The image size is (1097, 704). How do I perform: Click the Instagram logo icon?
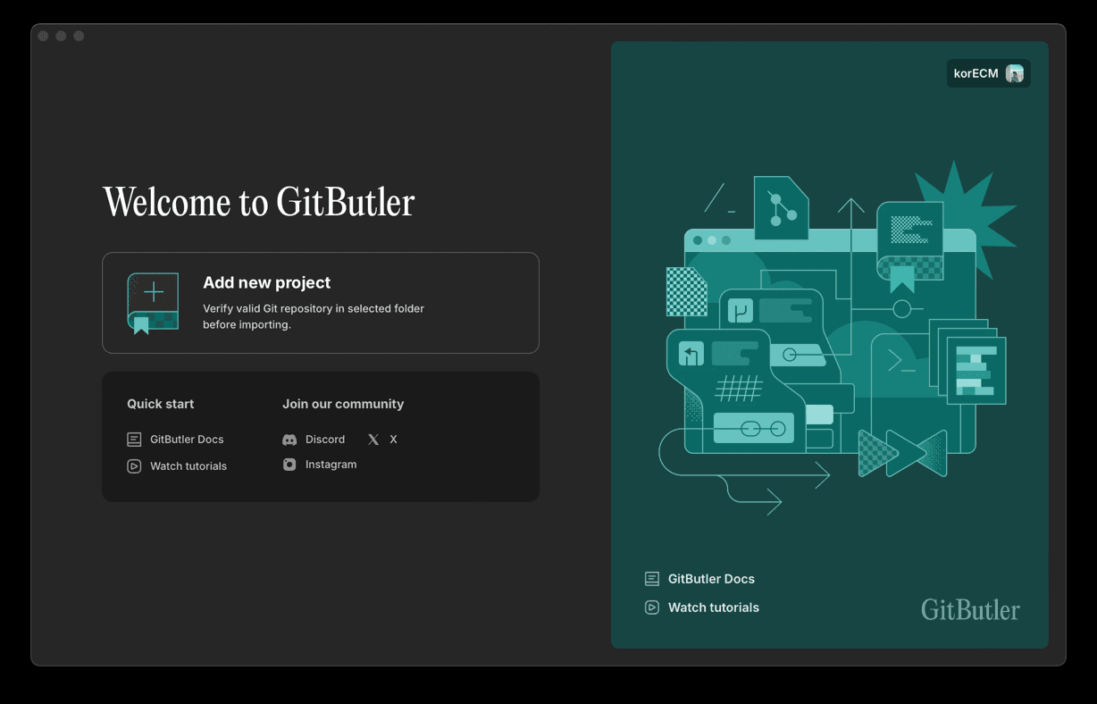(289, 465)
